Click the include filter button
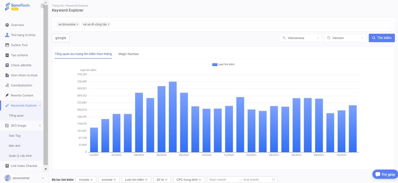The width and height of the screenshot is (398, 183). click(x=86, y=180)
